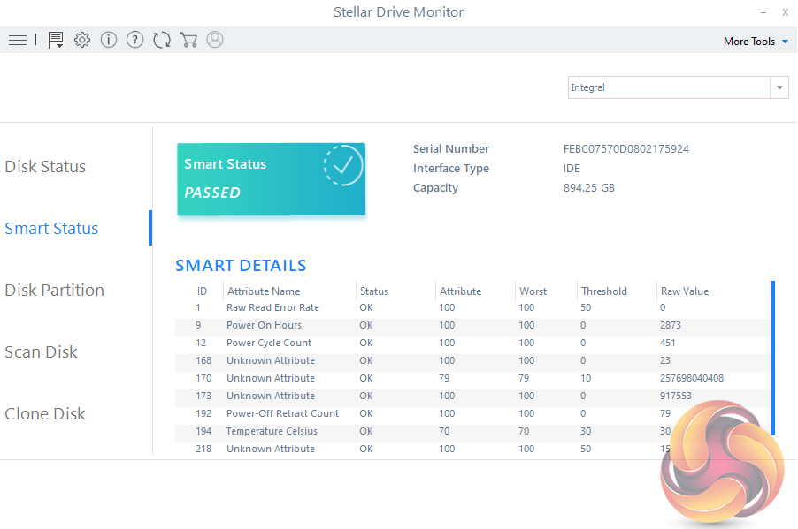Select the Power On Hours row
The height and width of the screenshot is (529, 798).
coord(264,326)
